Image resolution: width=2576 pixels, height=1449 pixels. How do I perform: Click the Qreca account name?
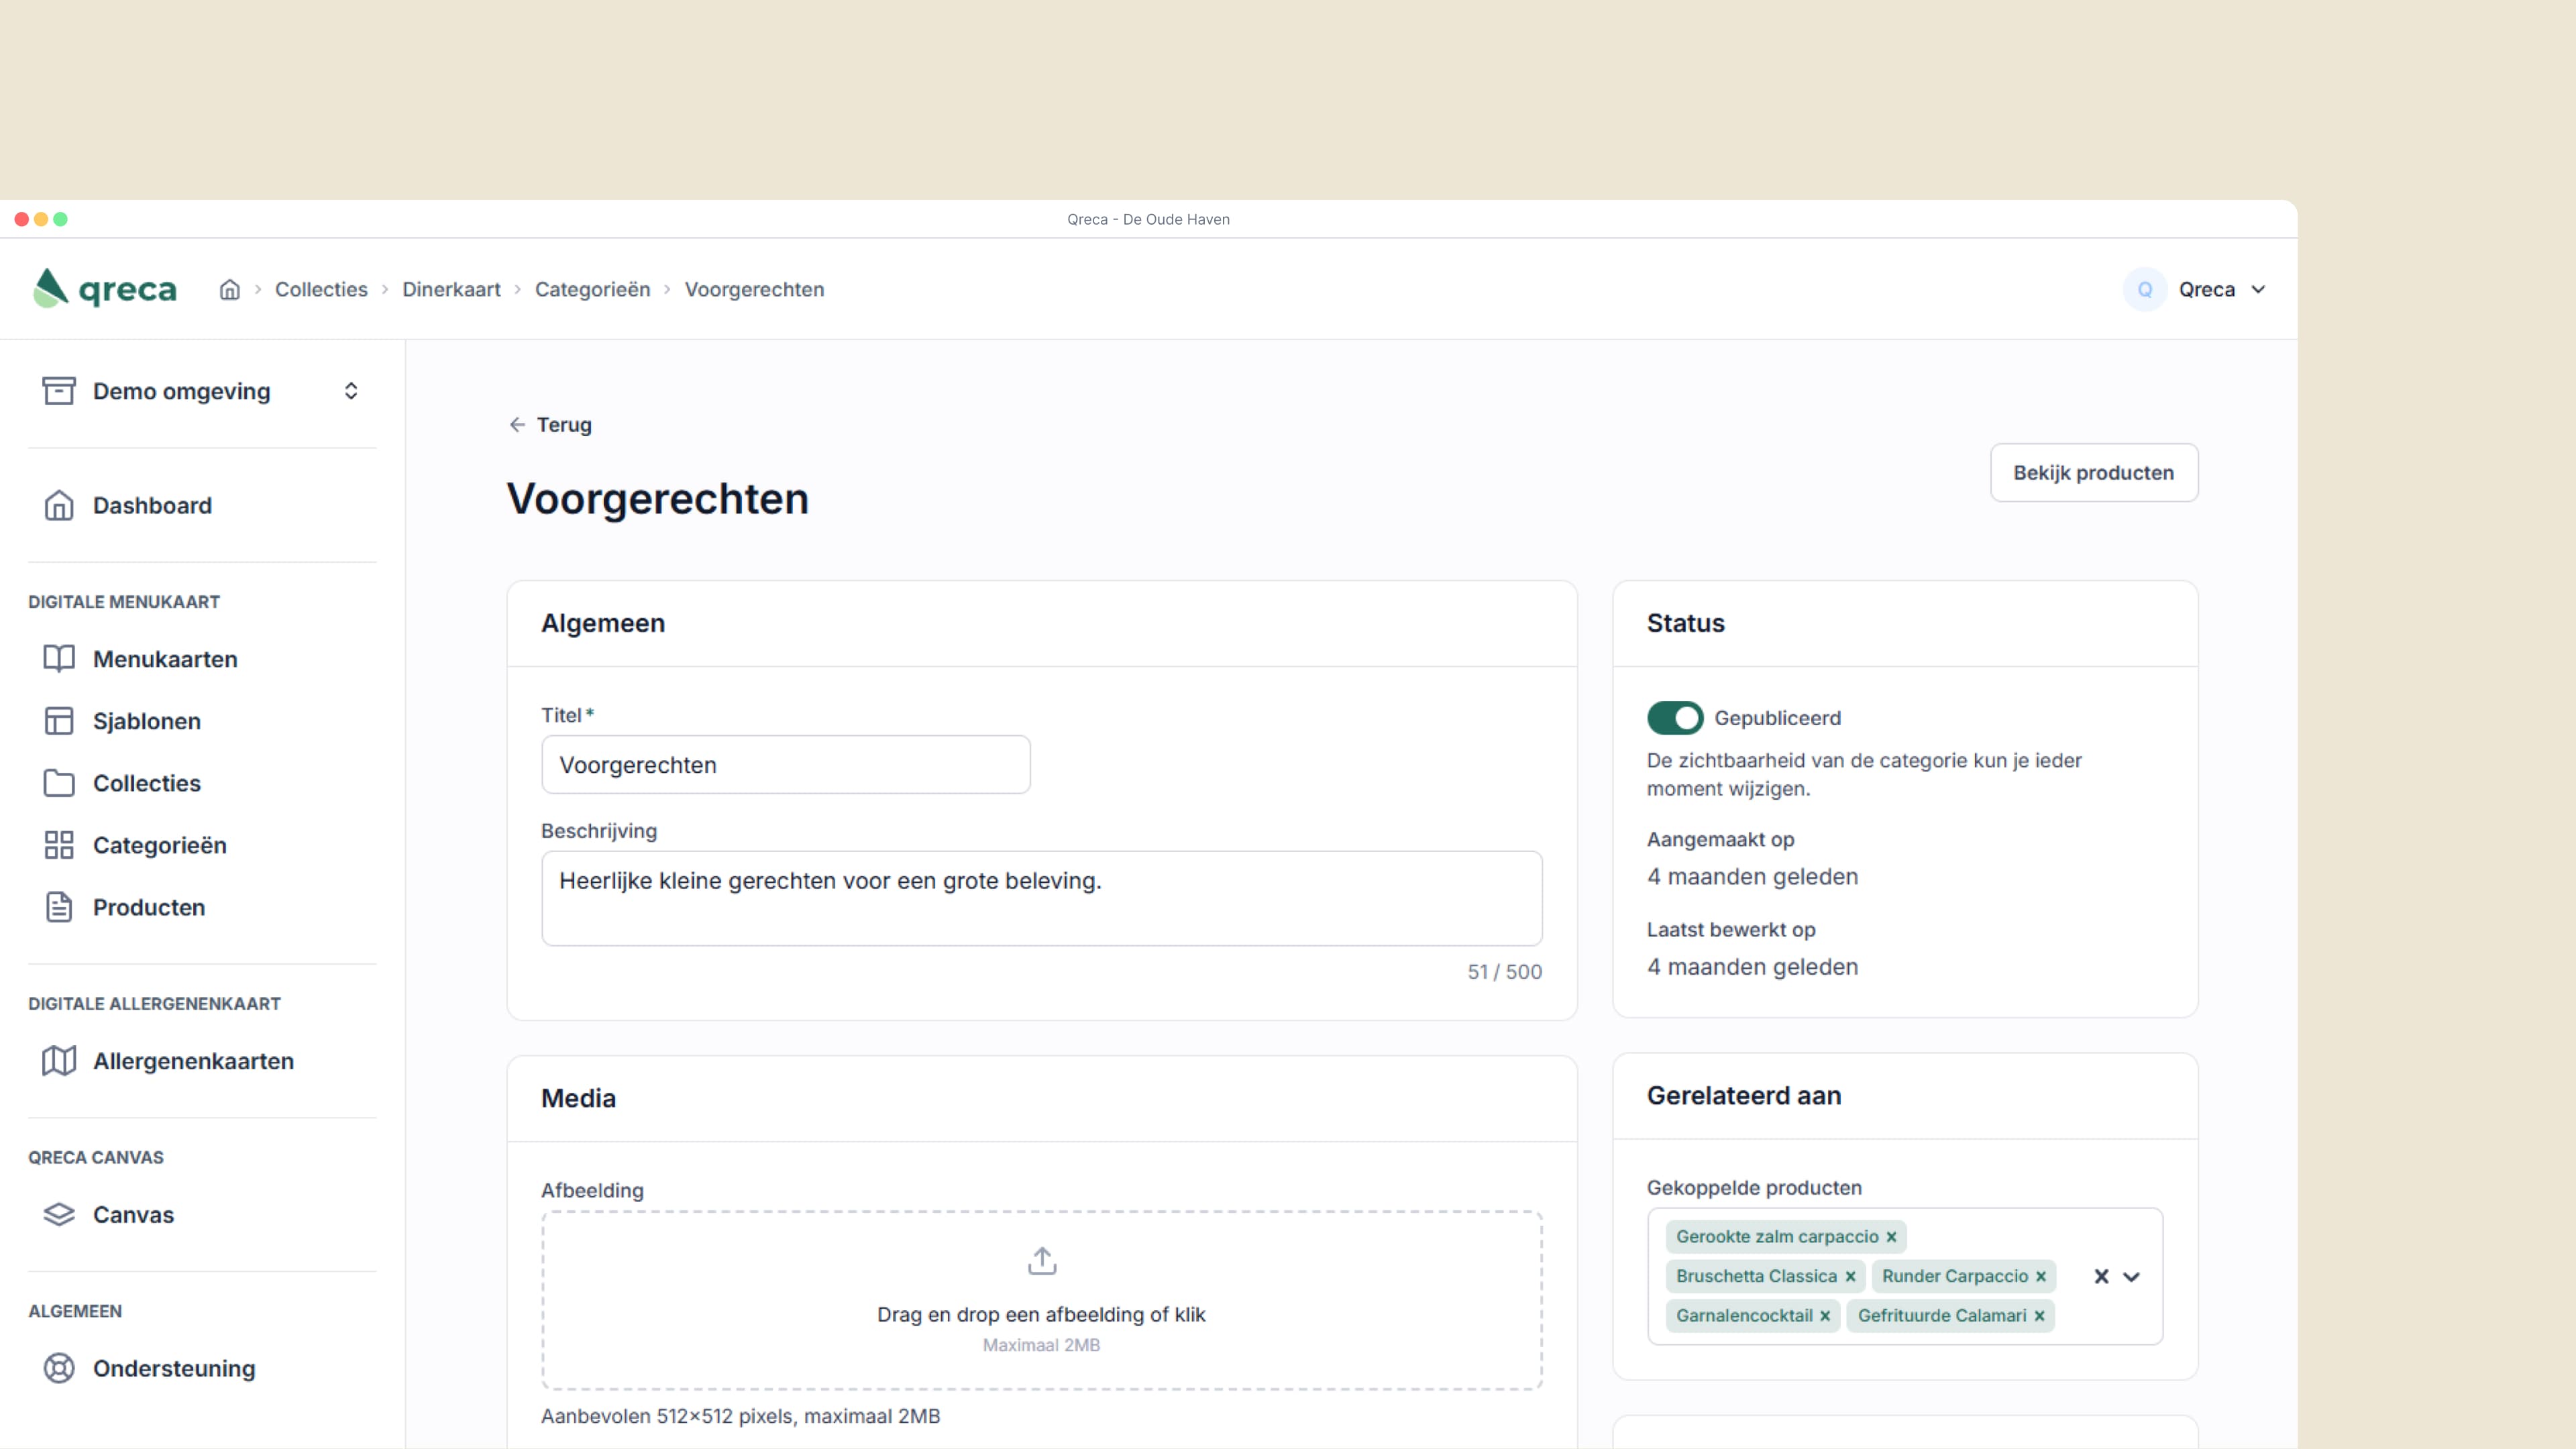click(x=2206, y=289)
